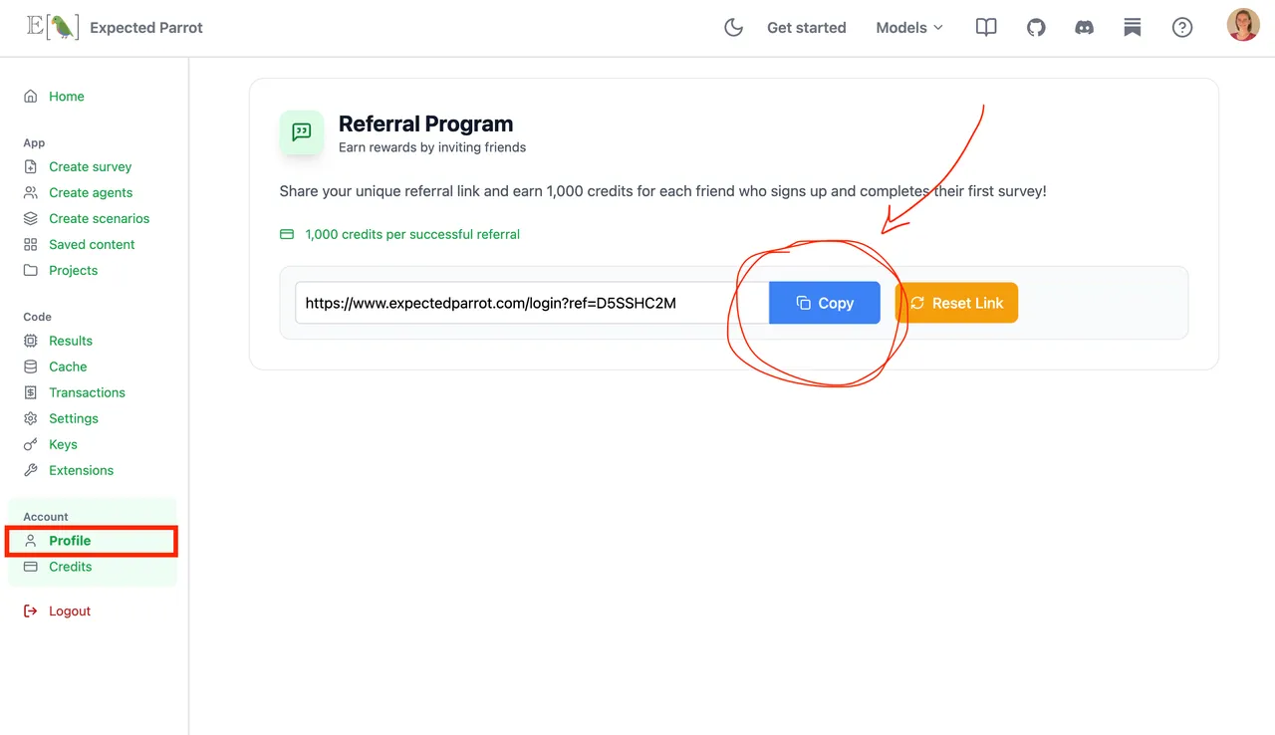Viewport: 1275px width, 735px height.
Task: Click the Reset Link button
Action: [957, 303]
